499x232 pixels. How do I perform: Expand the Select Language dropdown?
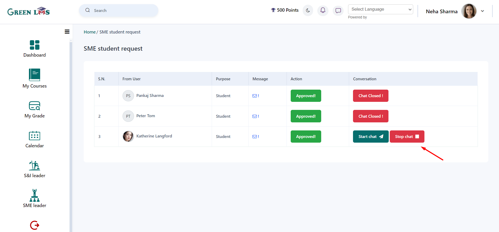[380, 9]
